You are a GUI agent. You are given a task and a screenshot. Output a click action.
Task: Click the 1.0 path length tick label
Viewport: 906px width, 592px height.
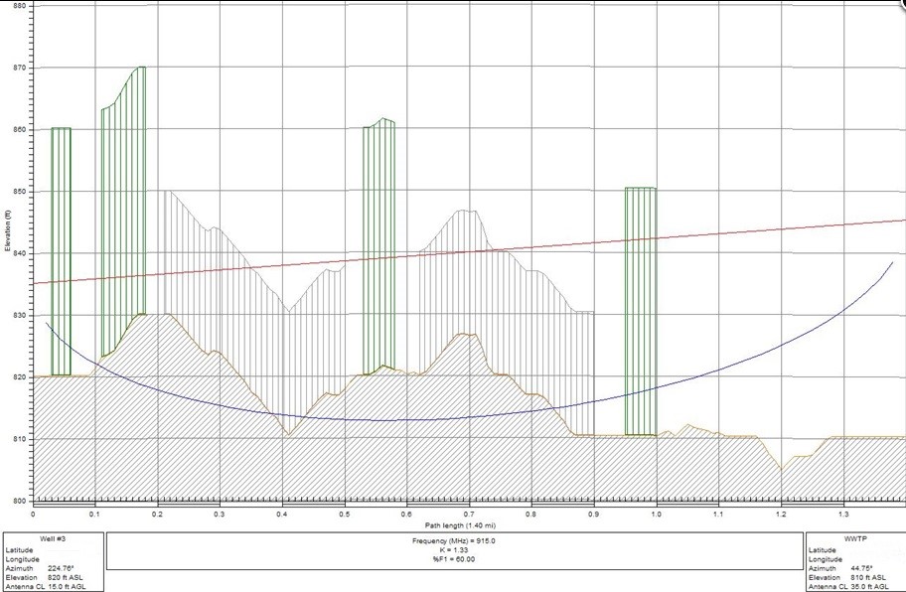click(657, 515)
